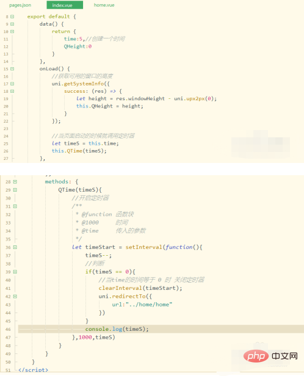
Task: Collapse the QTime function on line 29
Action: [x=15, y=190]
